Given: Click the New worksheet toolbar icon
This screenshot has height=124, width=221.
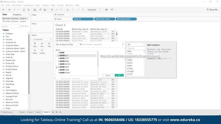Looking at the screenshot, I should point(35,10).
